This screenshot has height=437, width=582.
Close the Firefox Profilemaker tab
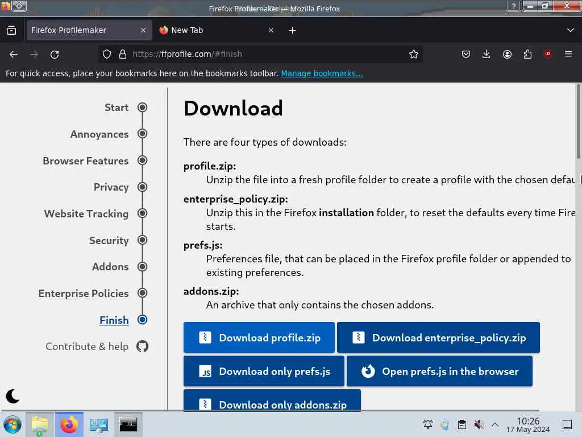(143, 30)
